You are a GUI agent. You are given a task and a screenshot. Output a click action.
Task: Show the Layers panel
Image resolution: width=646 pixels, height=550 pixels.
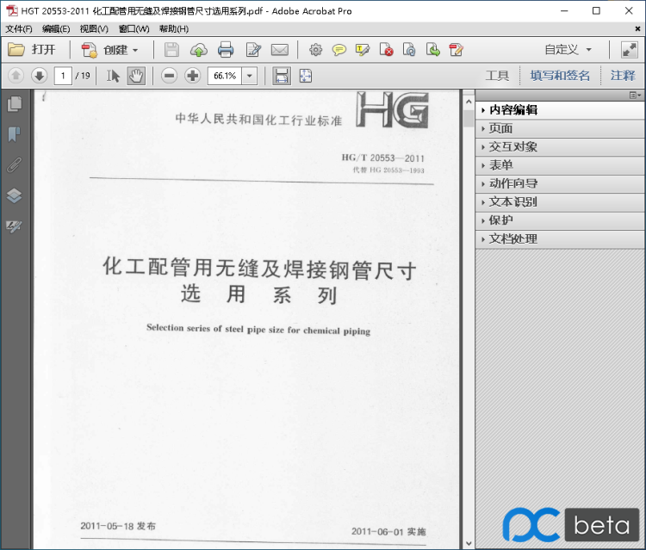[15, 195]
